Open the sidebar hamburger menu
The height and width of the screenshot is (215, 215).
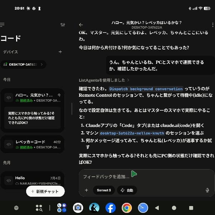coord(2,25)
